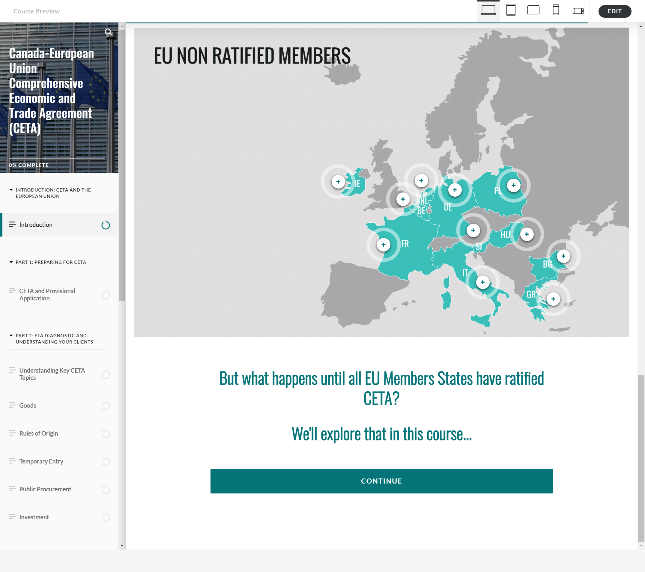Click the Investment lesson progress circle
This screenshot has height=572, width=645.
click(x=106, y=517)
